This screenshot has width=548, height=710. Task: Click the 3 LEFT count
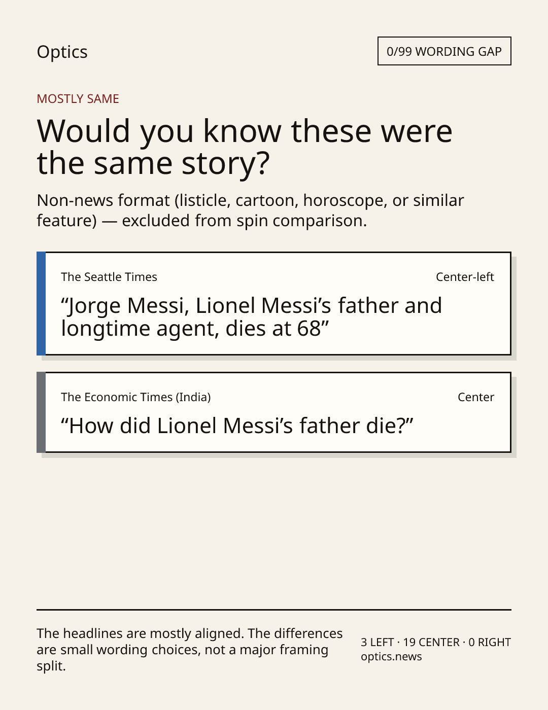(378, 642)
